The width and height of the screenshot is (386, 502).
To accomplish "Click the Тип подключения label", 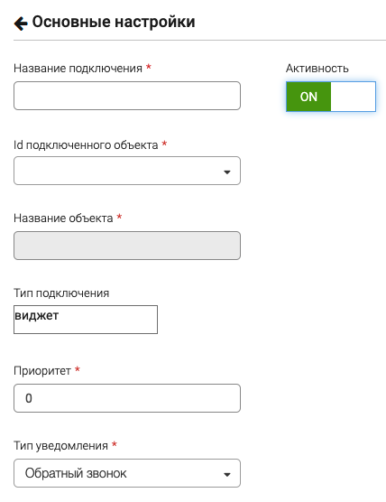I will pyautogui.click(x=61, y=293).
